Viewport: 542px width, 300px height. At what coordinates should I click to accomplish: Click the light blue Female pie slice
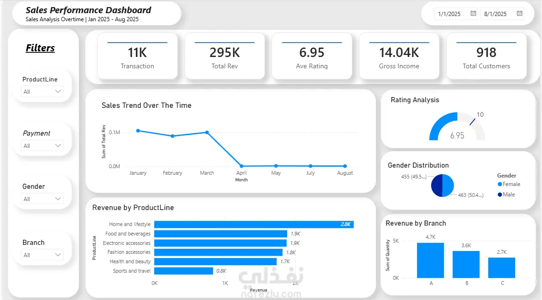448,186
